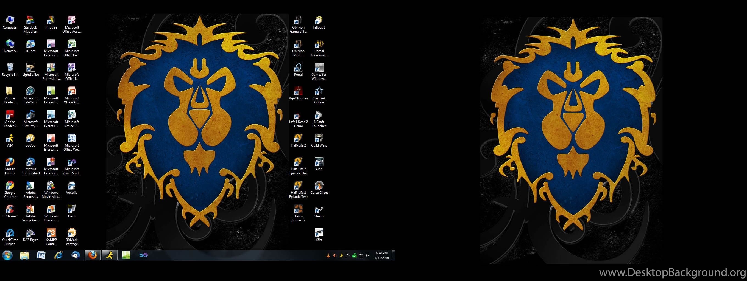Launch Microsoft Office Word shortcut
Viewport: 747px width, 281px height.
[x=72, y=142]
